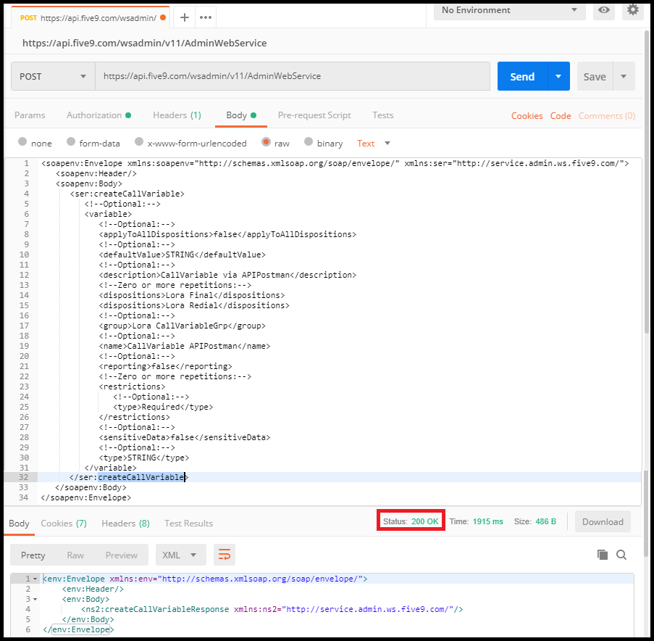Open the Comments (0) link
The width and height of the screenshot is (654, 641).
point(607,116)
